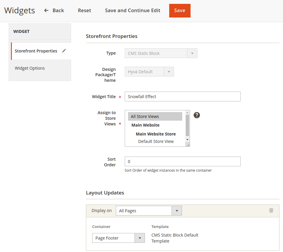Screen dimensions: 283x252
Task: Click the WIDGET sidebar header
Action: pos(40,32)
